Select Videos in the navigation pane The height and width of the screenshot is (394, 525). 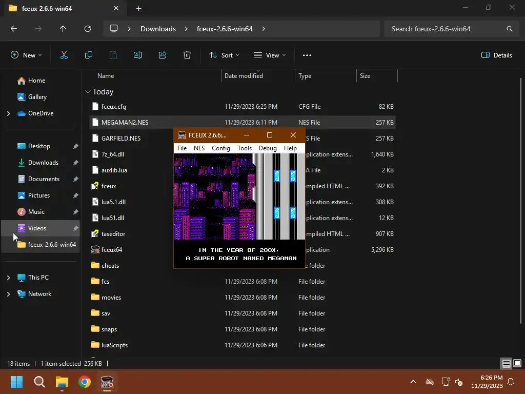[x=41, y=228]
